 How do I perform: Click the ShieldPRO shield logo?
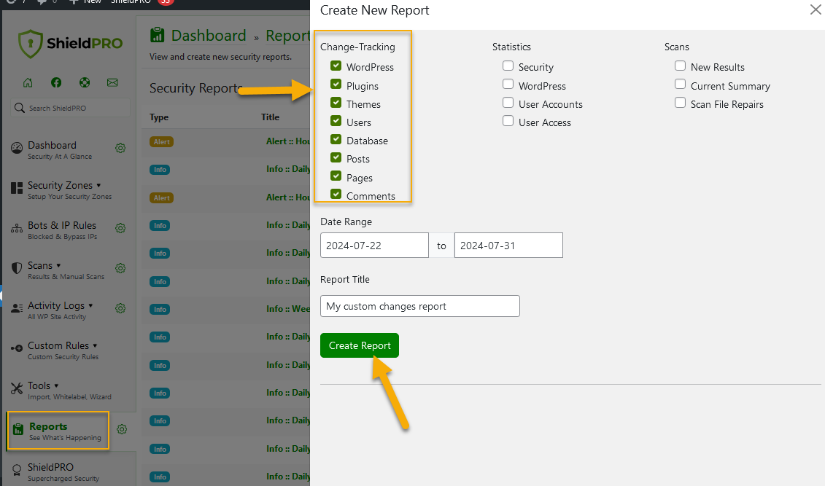(x=30, y=44)
